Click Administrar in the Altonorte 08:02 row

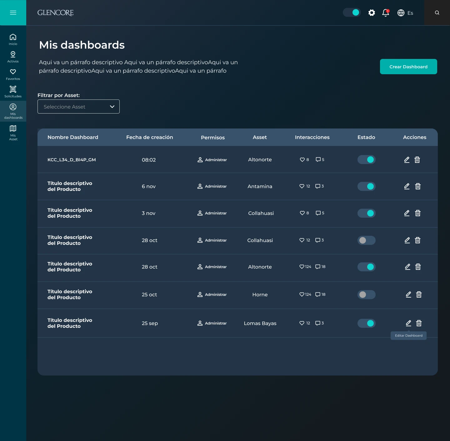point(212,160)
